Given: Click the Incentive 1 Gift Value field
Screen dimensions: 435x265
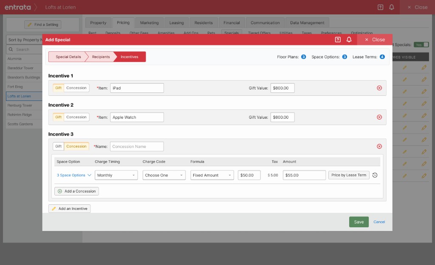Looking at the screenshot, I should [x=282, y=88].
